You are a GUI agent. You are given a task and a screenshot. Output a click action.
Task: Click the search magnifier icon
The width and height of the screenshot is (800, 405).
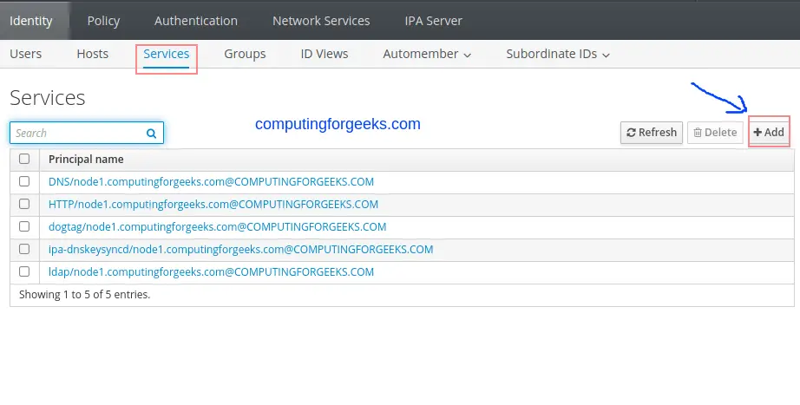pos(151,134)
